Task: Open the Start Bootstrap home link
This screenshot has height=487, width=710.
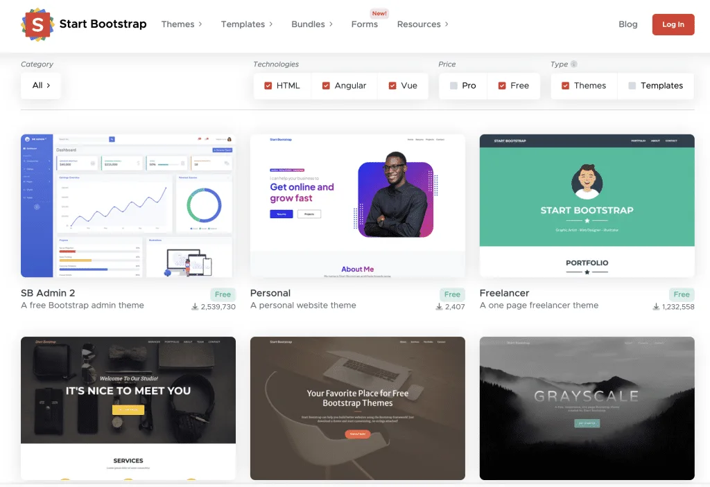Action: click(x=103, y=24)
